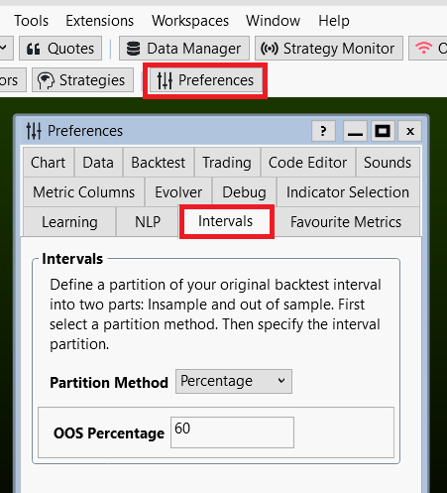The width and height of the screenshot is (447, 493).
Task: Open the Workspaces menu
Action: tap(190, 21)
